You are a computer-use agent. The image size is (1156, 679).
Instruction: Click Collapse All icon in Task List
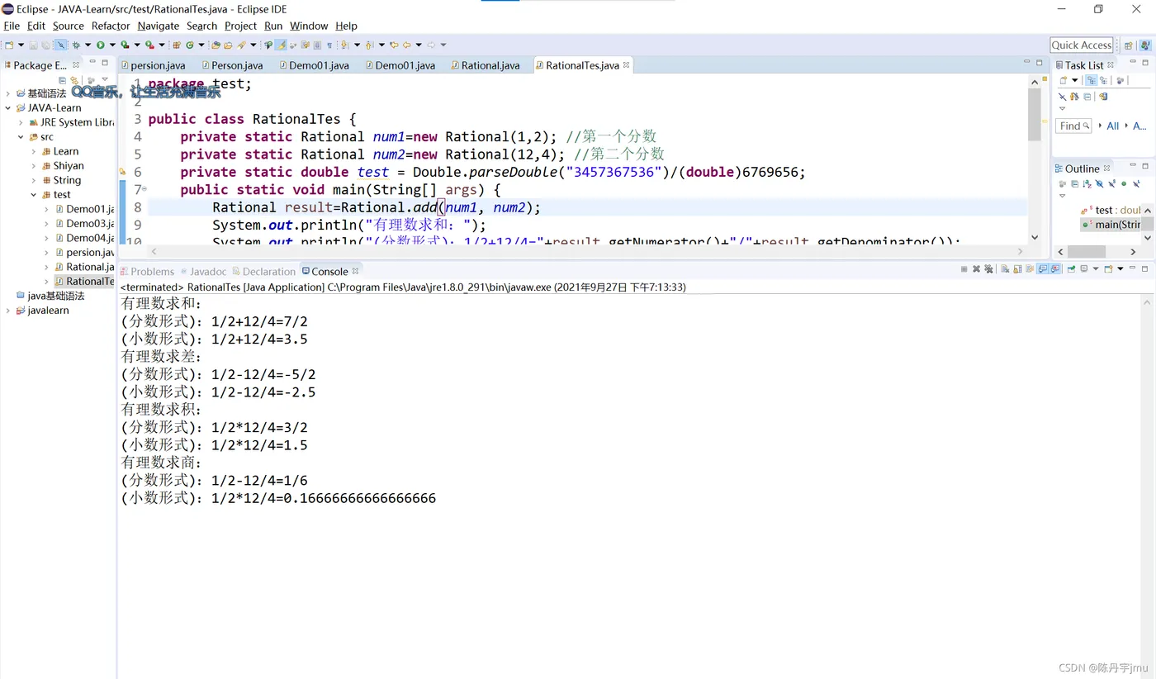point(1087,97)
